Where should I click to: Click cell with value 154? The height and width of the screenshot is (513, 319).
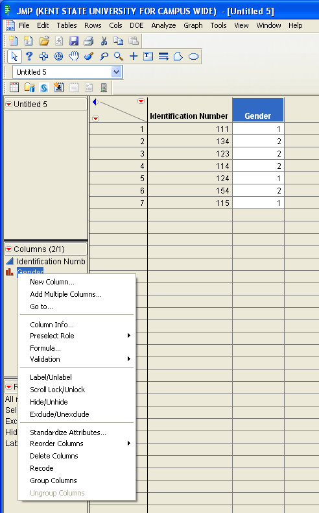pyautogui.click(x=190, y=191)
